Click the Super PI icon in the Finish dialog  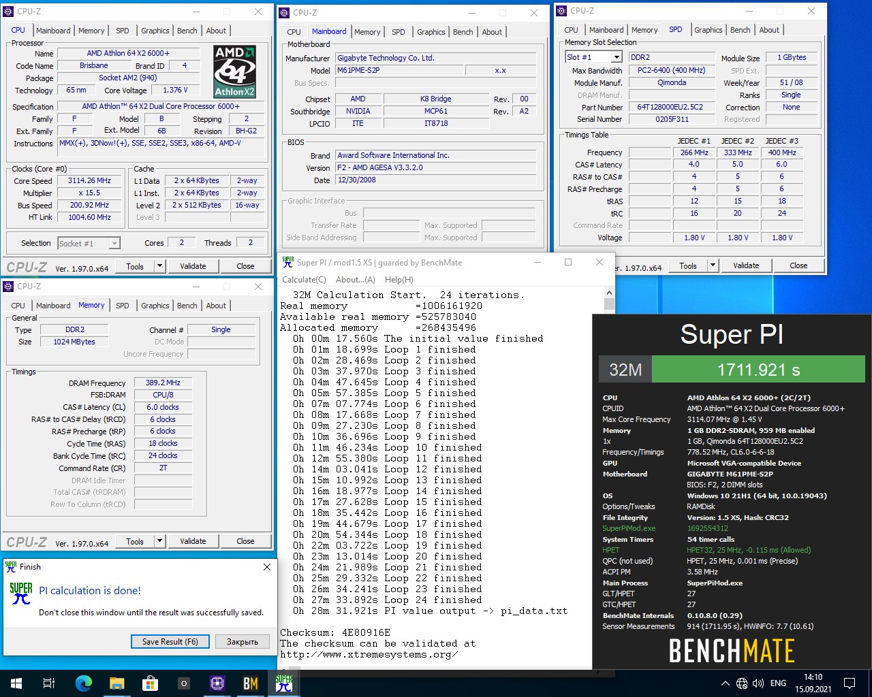tap(21, 594)
